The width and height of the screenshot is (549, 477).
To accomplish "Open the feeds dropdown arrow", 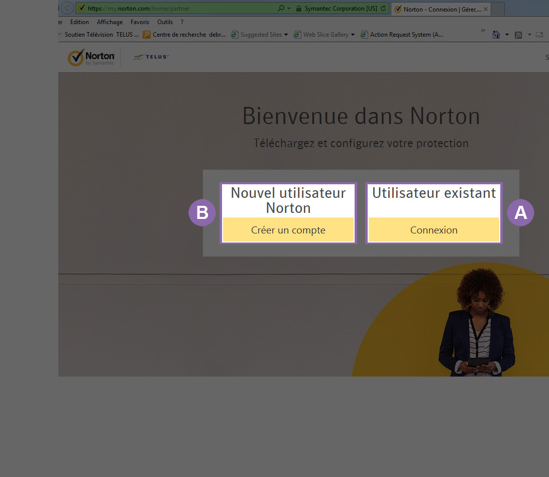I will point(529,35).
